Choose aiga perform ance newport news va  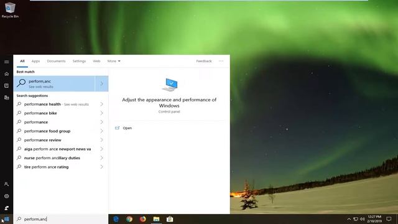pos(57,149)
